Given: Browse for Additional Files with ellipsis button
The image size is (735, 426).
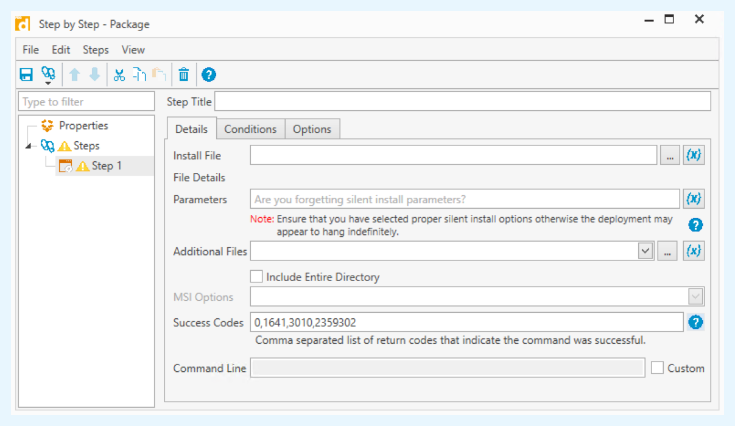Looking at the screenshot, I should coord(667,251).
